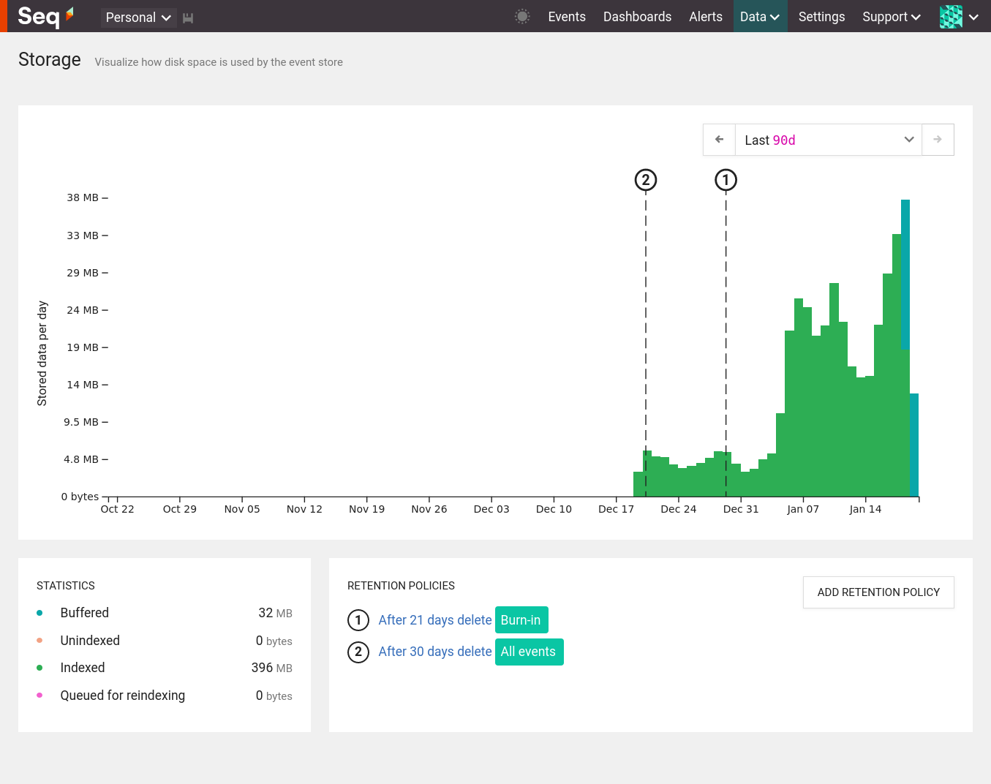991x784 pixels.
Task: Click the Indexed green legend dot
Action: tap(39, 668)
